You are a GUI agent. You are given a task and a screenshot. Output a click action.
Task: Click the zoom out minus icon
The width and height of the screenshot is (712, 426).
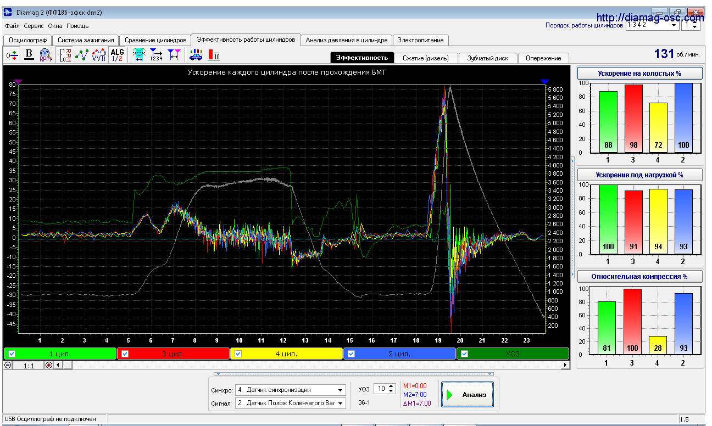click(x=8, y=365)
